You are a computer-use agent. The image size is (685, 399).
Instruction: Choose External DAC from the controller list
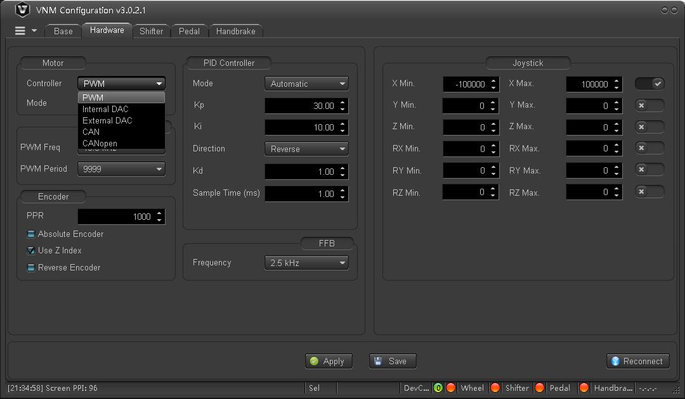pos(121,120)
